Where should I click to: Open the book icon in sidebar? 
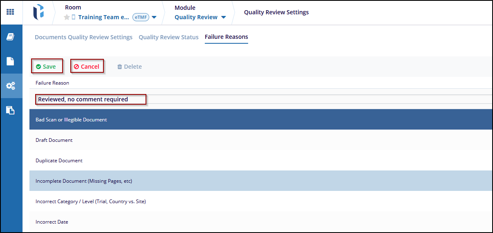(11, 37)
